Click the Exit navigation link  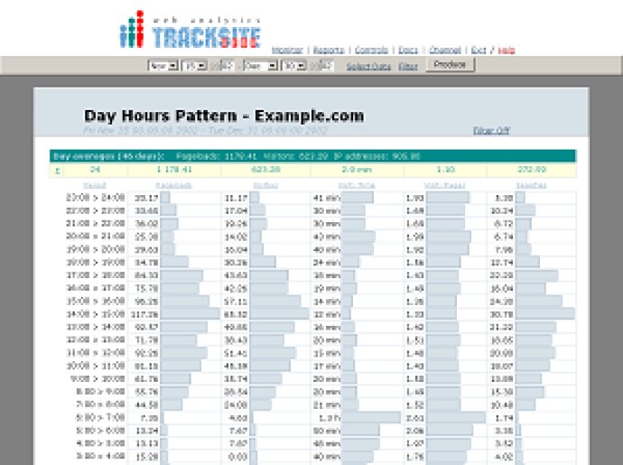479,50
